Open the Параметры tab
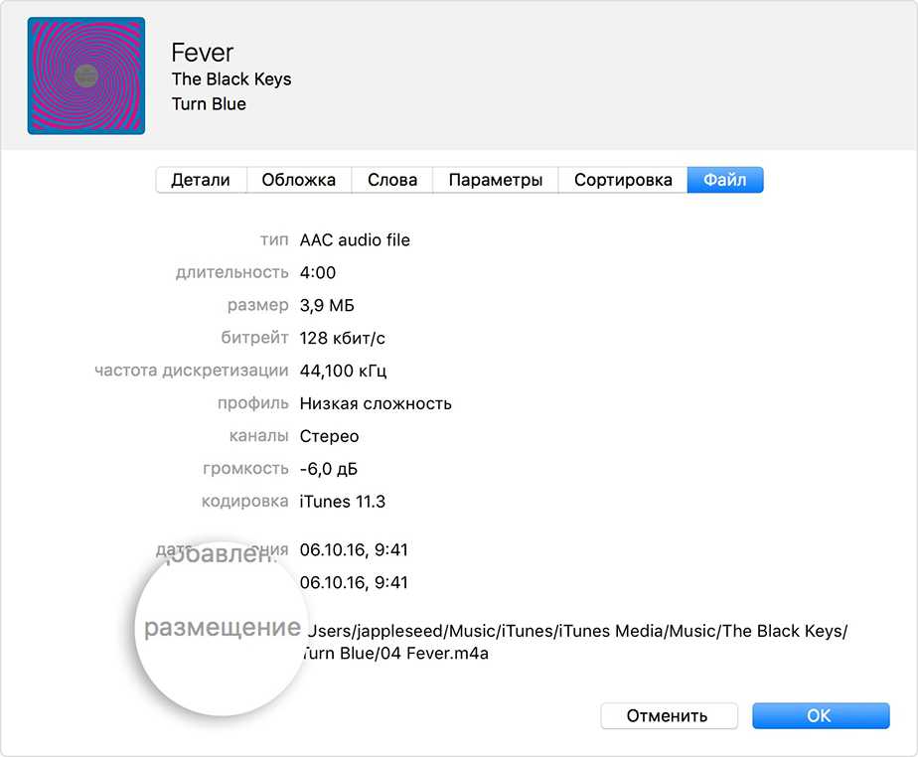Screen dimensions: 918x757 click(x=496, y=180)
